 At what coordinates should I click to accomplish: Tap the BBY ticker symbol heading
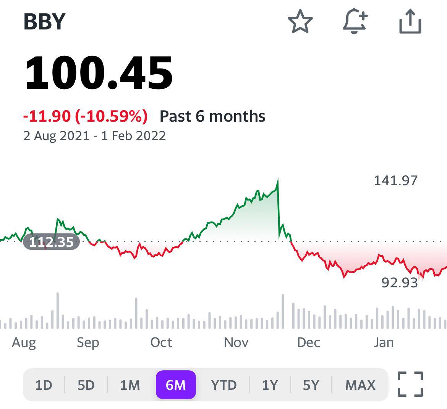(44, 22)
